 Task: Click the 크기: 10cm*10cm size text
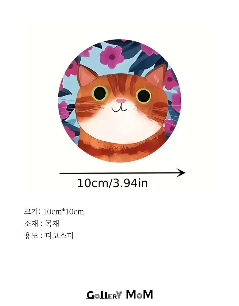pos(54,211)
